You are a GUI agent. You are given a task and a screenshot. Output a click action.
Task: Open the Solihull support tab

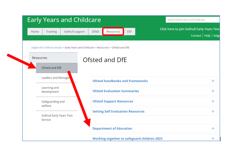click(74, 32)
